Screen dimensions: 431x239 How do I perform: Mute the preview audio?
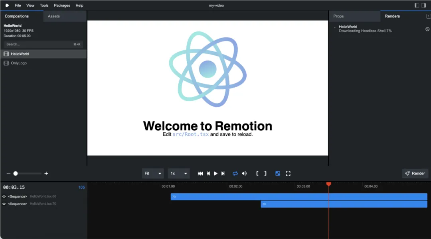click(x=244, y=173)
